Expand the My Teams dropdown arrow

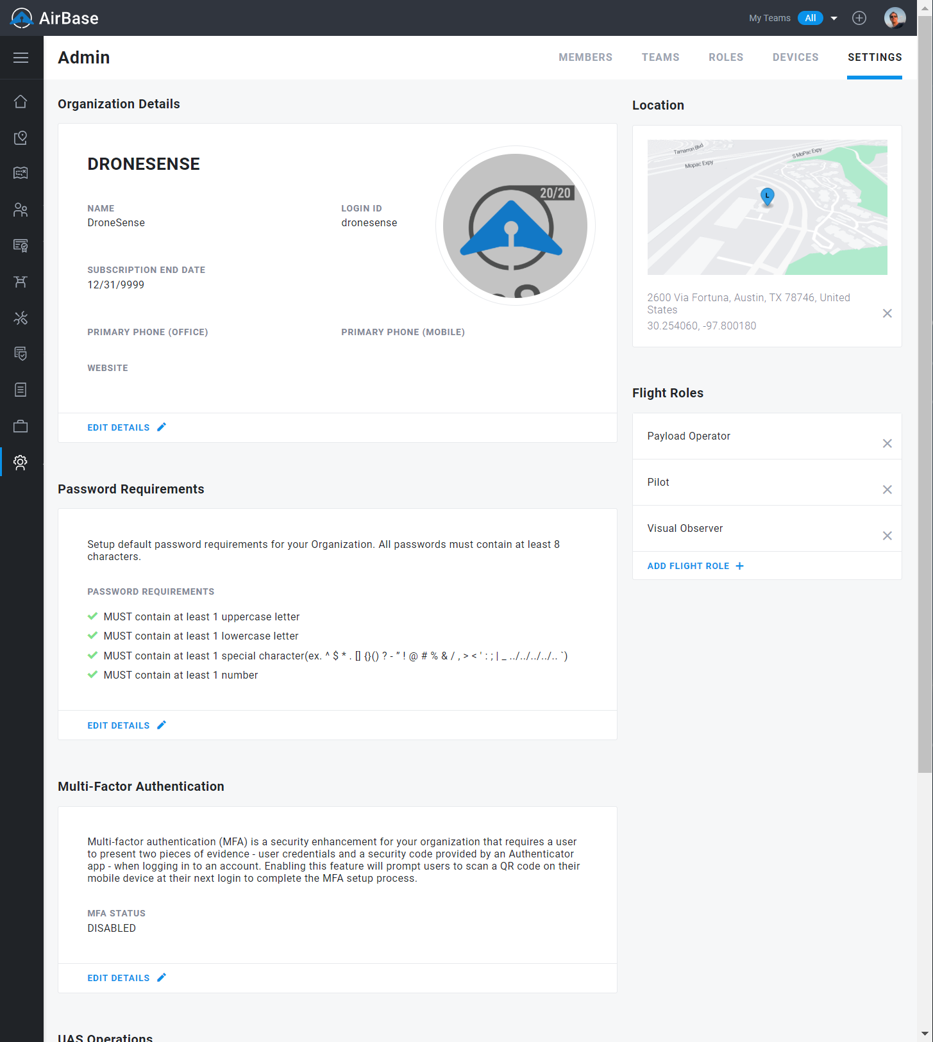[834, 19]
